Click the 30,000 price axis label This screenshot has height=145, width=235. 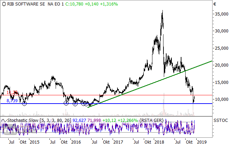click(x=222, y=31)
